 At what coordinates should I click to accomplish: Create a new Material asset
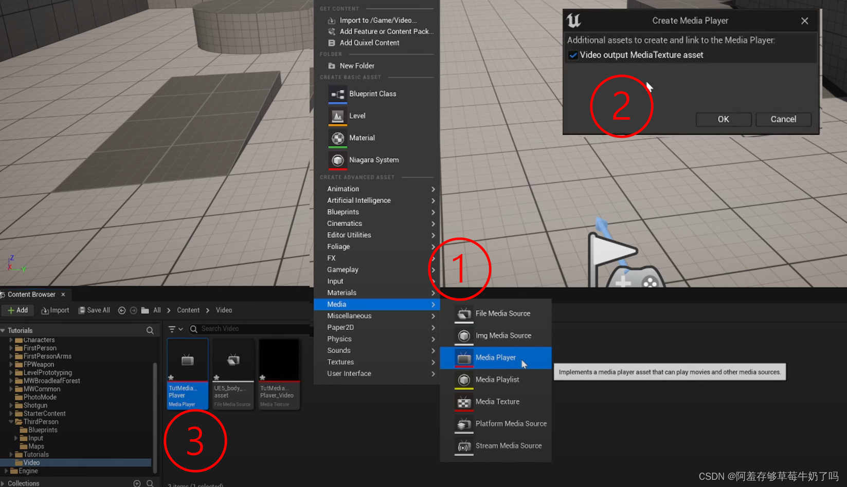(x=362, y=138)
